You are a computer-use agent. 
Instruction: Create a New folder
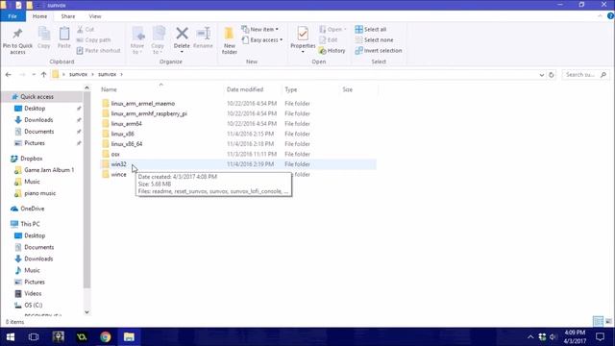click(x=229, y=40)
